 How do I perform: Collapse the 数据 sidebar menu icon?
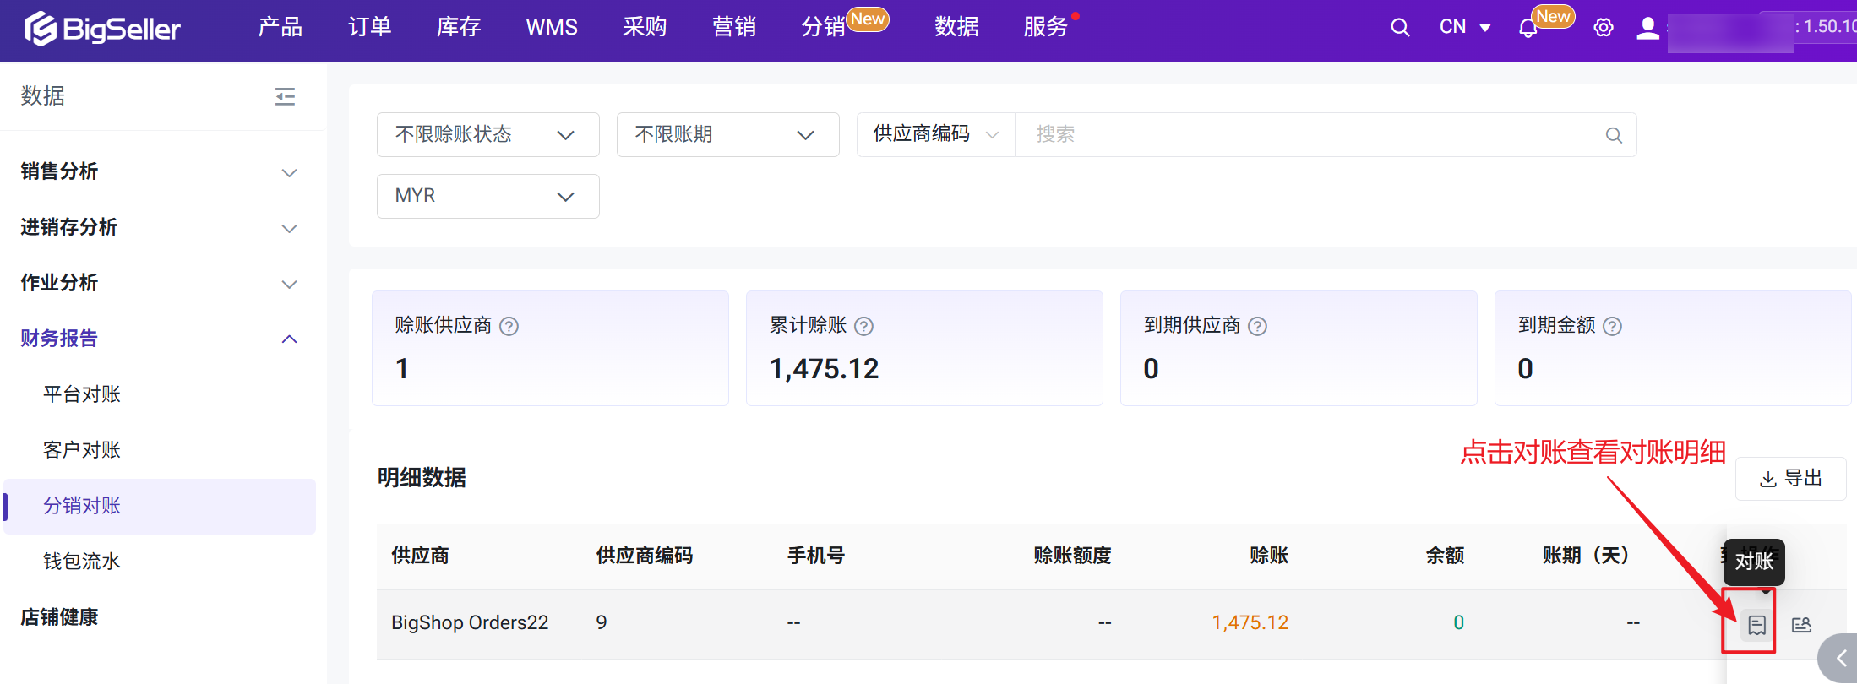point(285,96)
